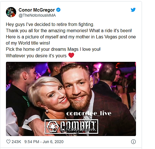Click the conordee_live watermark on the photo
Screen dimensions: 155x149
click(89, 113)
